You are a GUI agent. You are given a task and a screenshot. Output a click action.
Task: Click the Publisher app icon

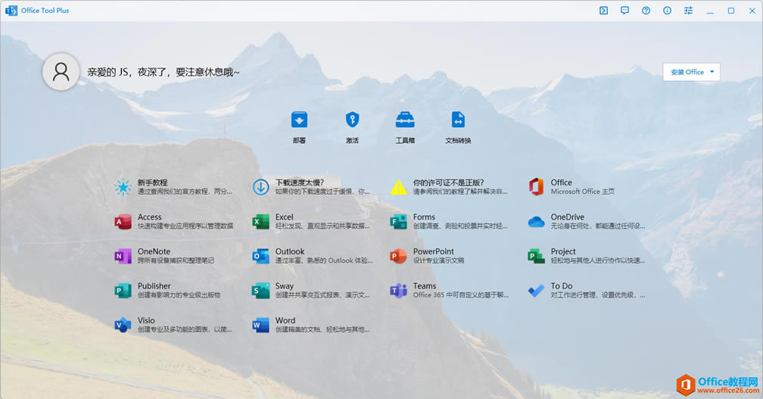(x=123, y=291)
